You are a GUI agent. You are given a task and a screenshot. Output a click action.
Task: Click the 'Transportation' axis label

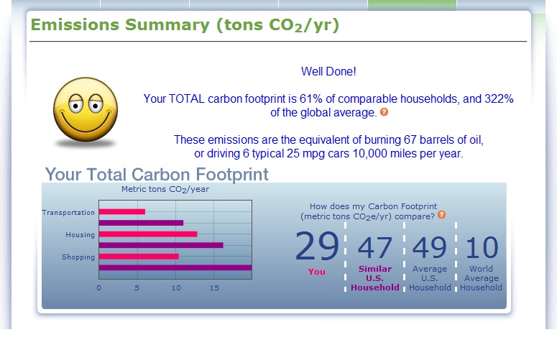pos(68,213)
